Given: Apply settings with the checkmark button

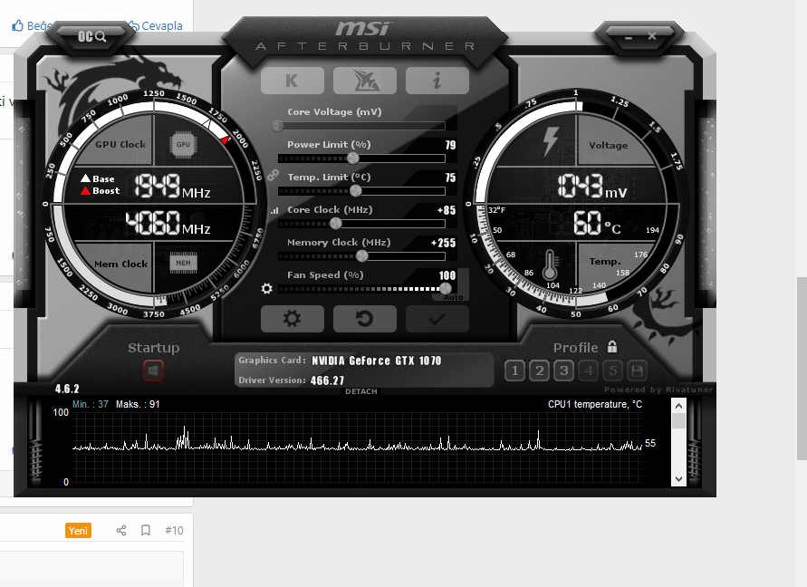Looking at the screenshot, I should pyautogui.click(x=437, y=319).
